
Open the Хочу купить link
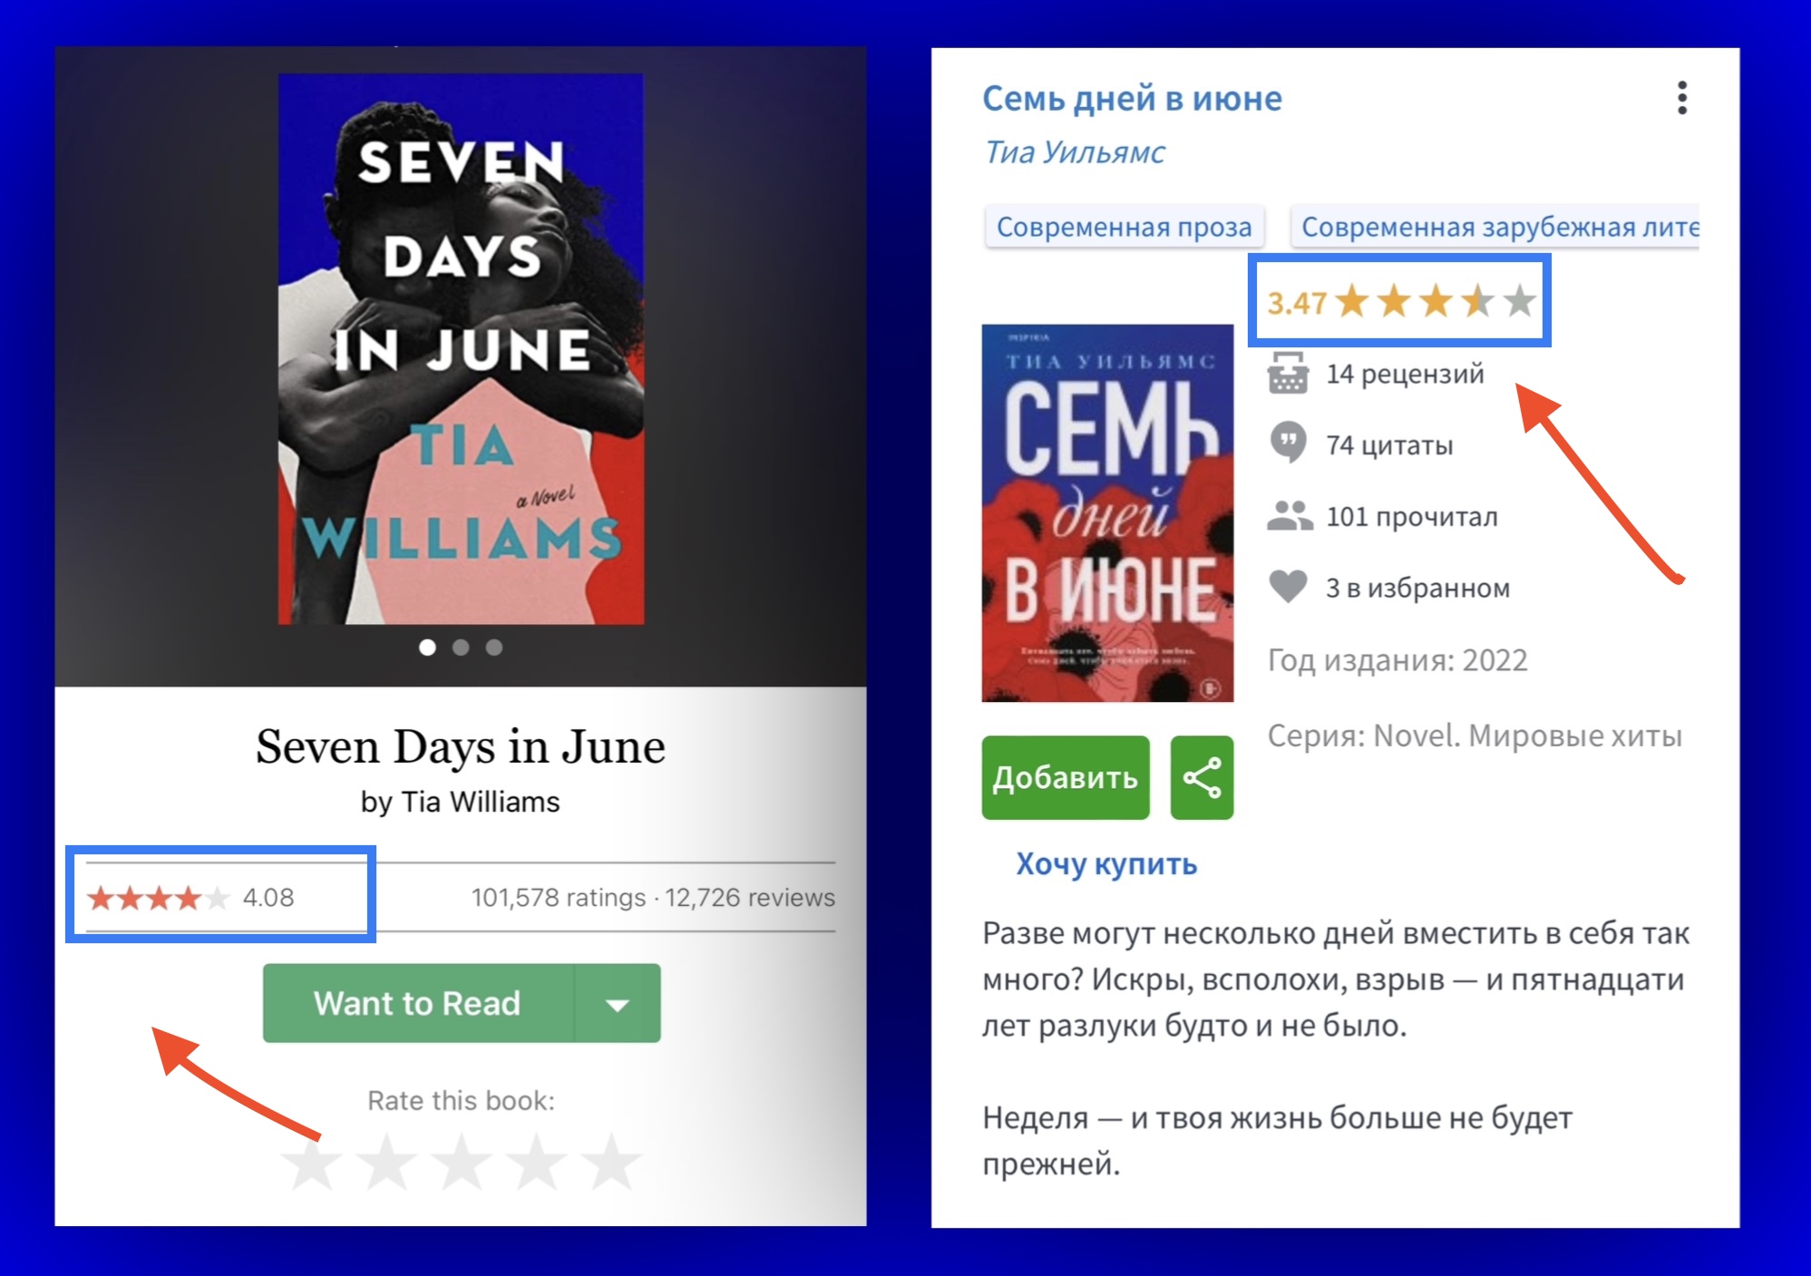[x=1105, y=863]
